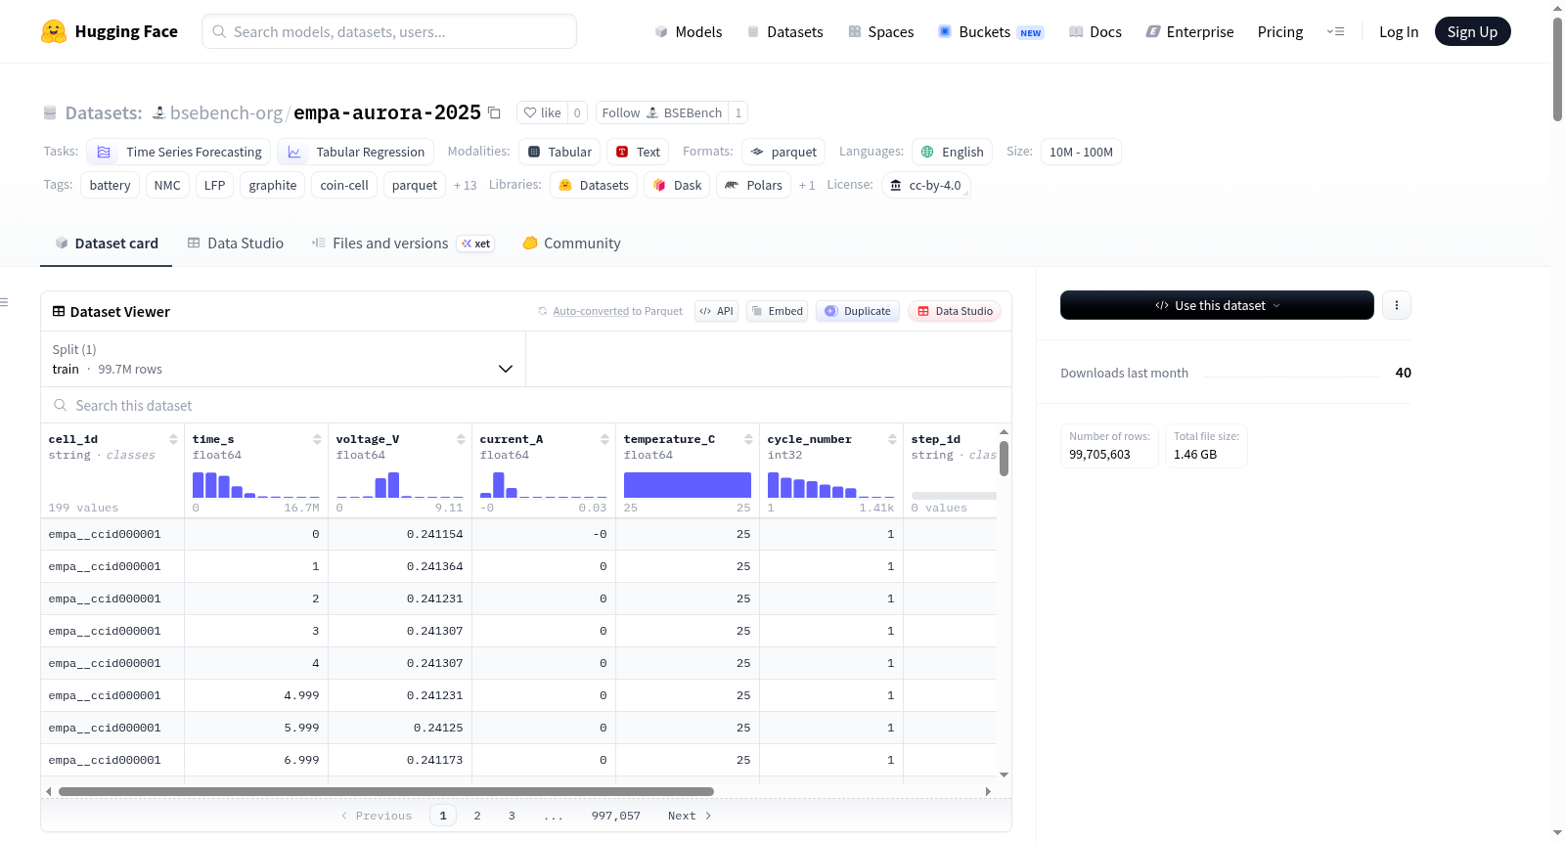The height and width of the screenshot is (842, 1565).
Task: Expand the +1 additional libraries
Action: pos(807,185)
